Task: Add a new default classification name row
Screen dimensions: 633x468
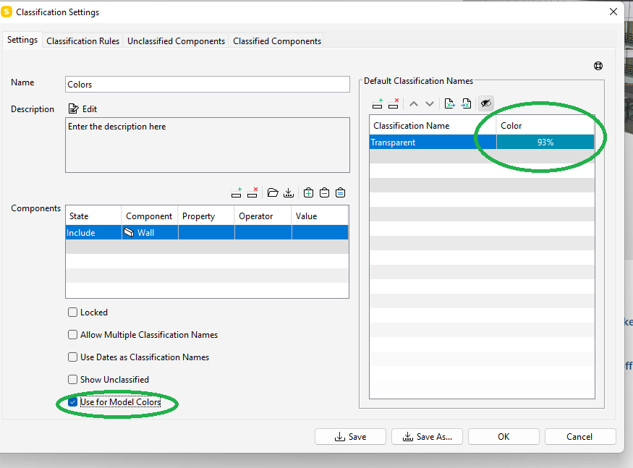Action: tap(378, 103)
